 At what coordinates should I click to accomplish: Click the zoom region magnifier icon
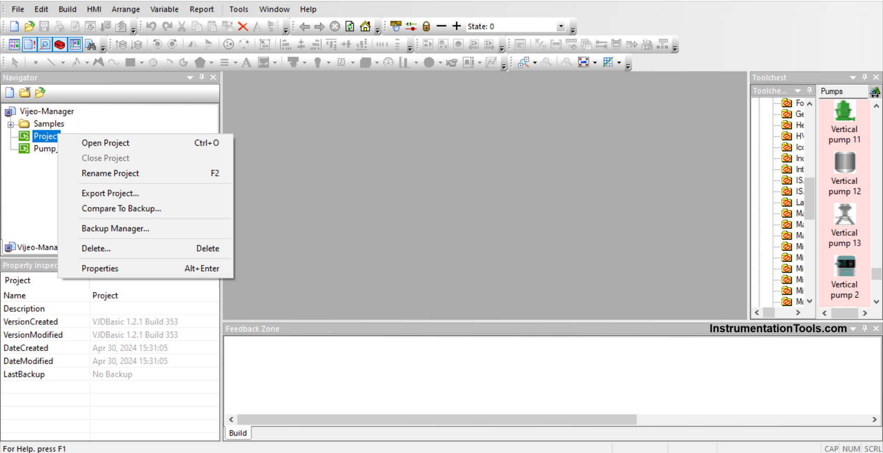(523, 62)
